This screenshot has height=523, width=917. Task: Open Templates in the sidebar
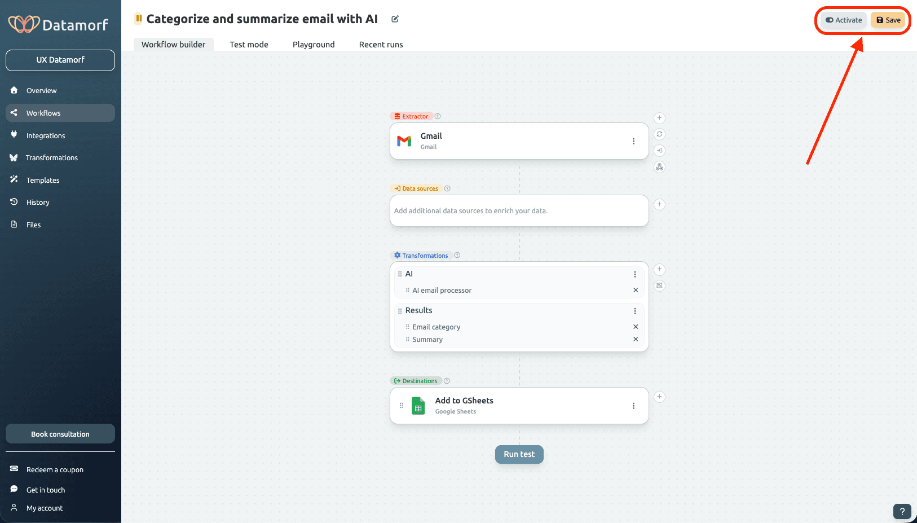coord(60,180)
